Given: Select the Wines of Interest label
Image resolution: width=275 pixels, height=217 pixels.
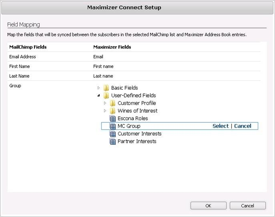Looking at the screenshot, I should point(138,111).
